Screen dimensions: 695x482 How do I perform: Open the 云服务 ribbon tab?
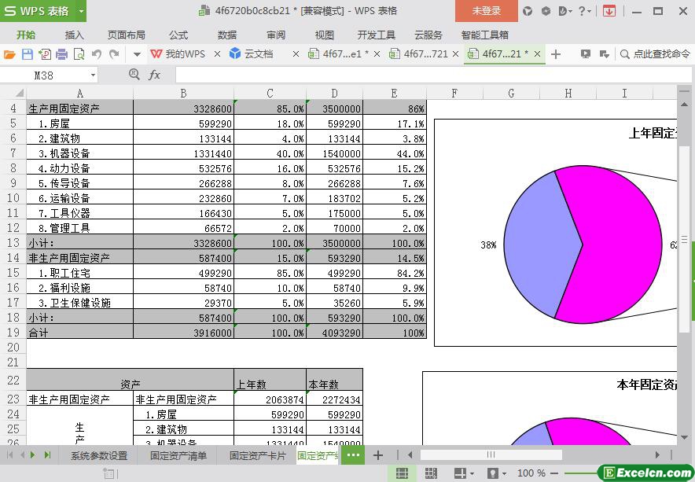pyautogui.click(x=428, y=35)
